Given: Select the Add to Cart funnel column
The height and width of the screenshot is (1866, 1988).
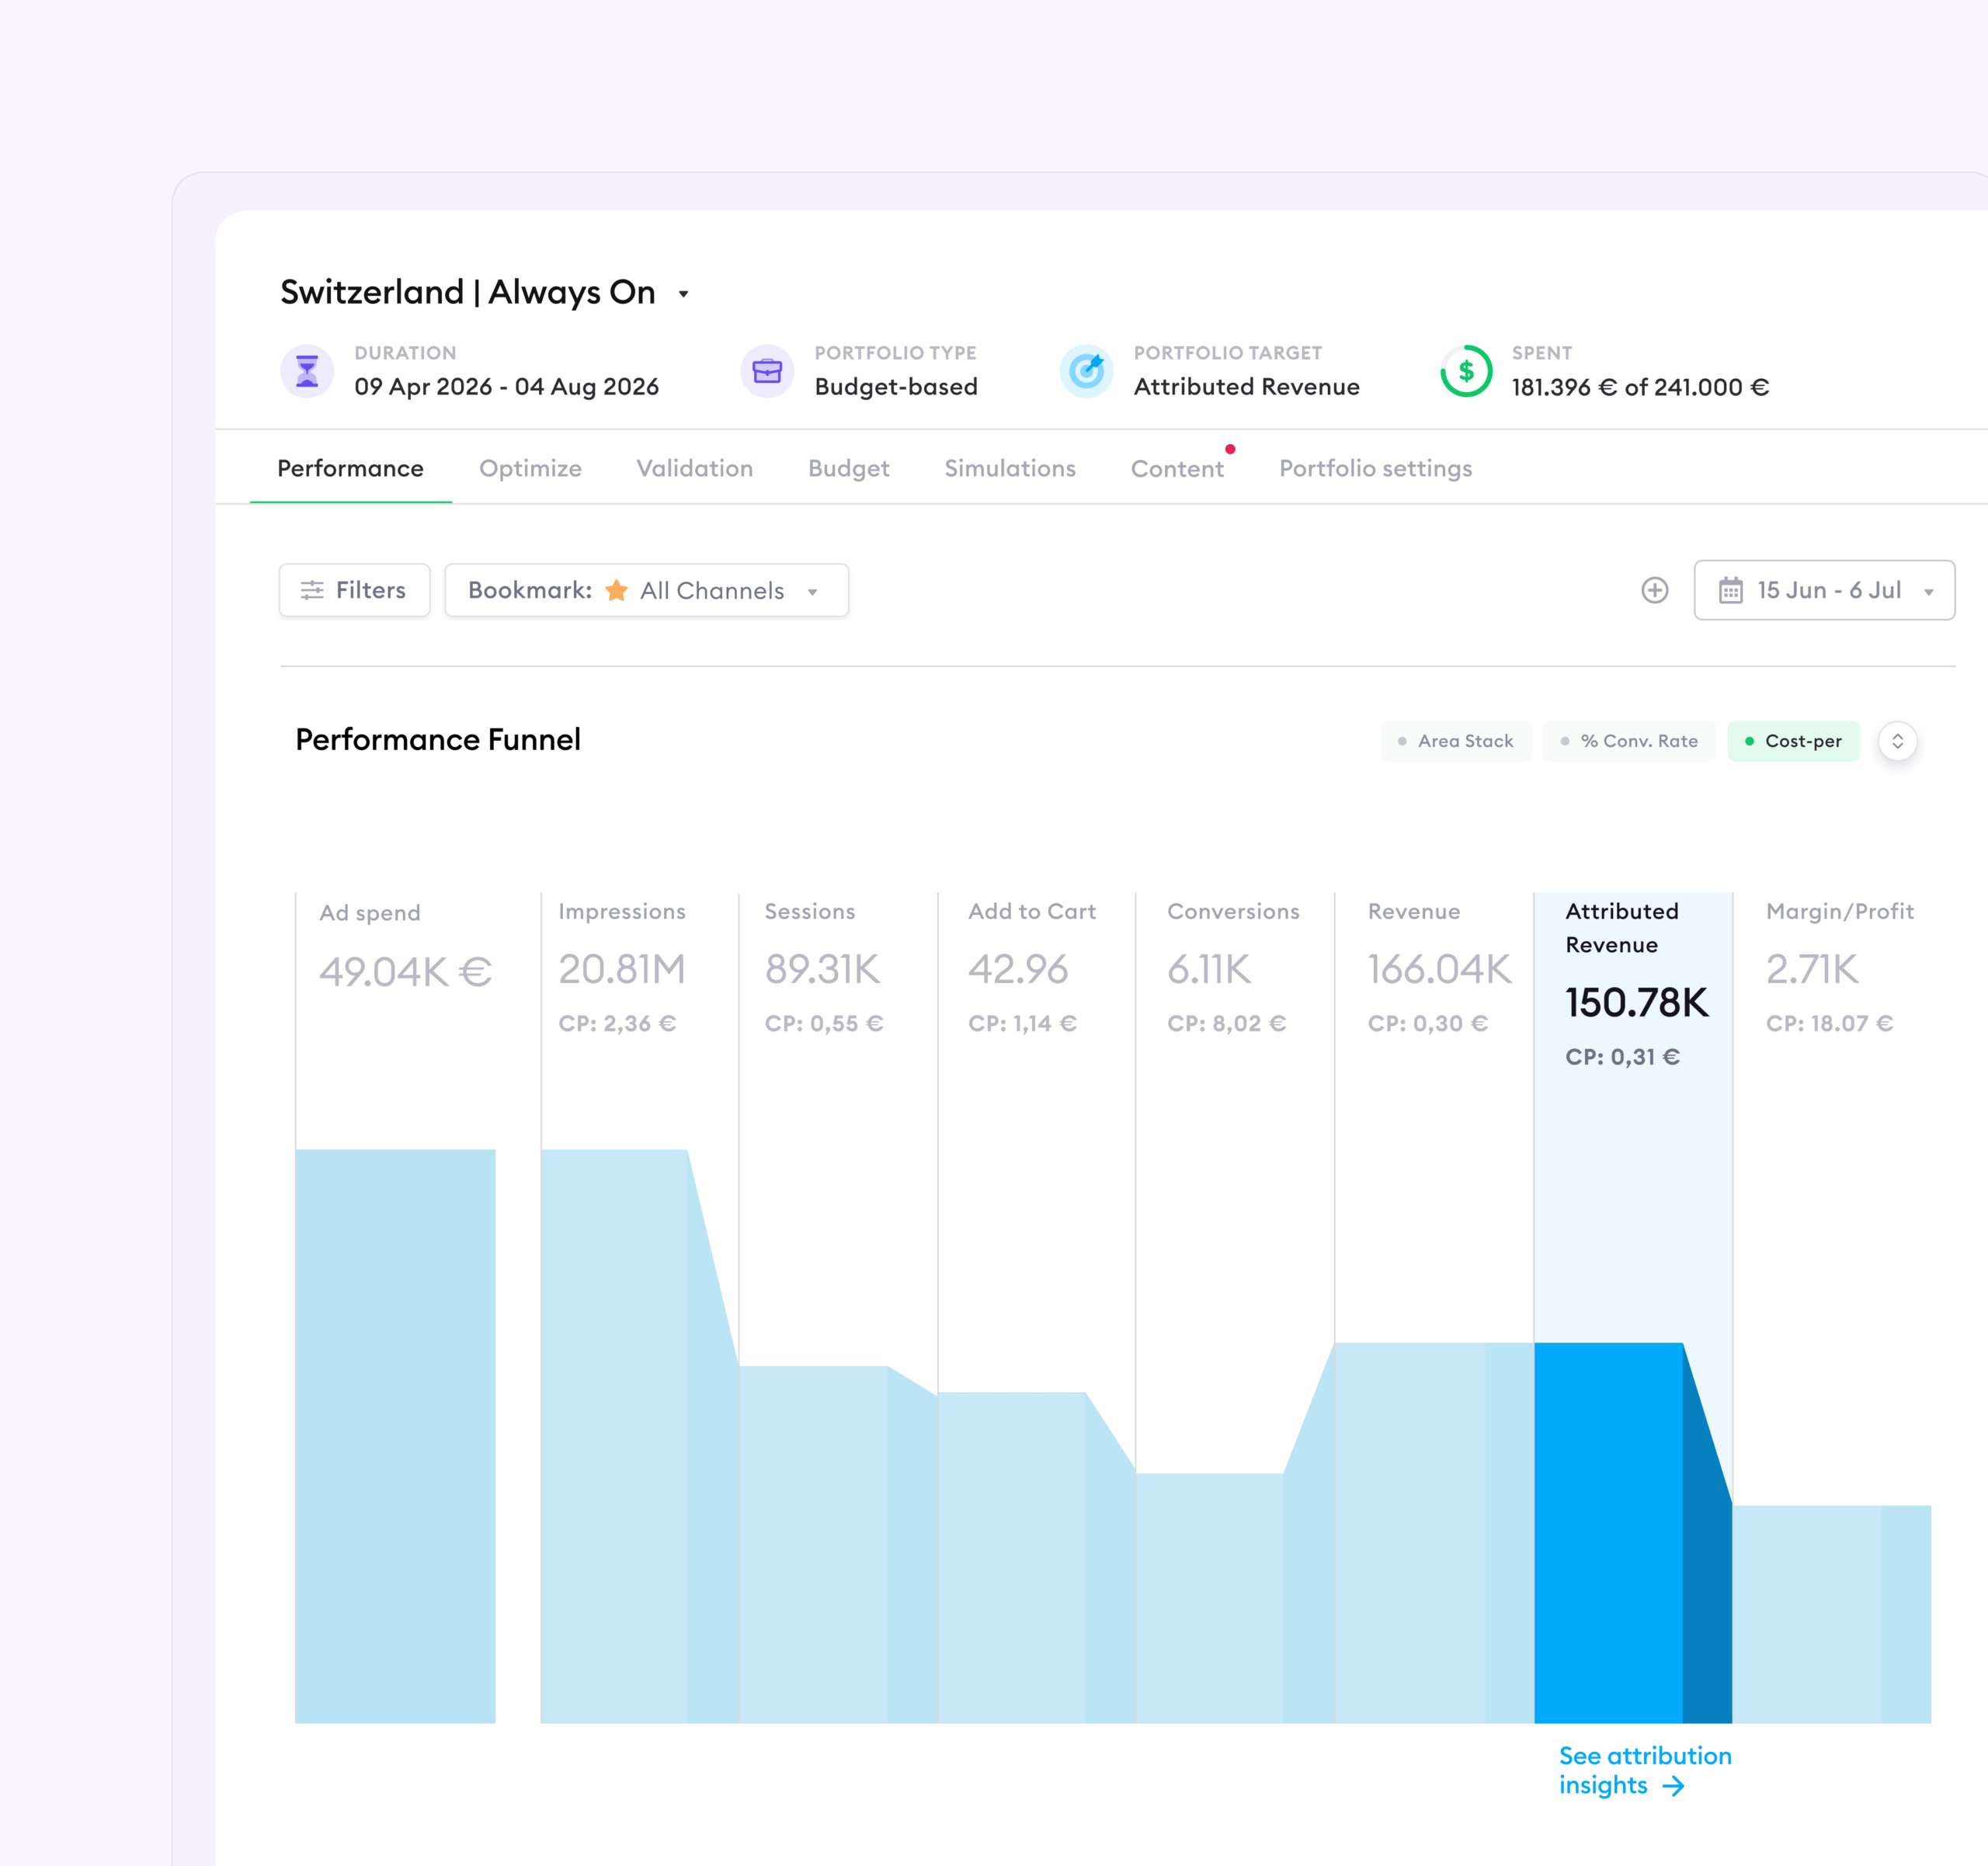Looking at the screenshot, I should 1037,1307.
